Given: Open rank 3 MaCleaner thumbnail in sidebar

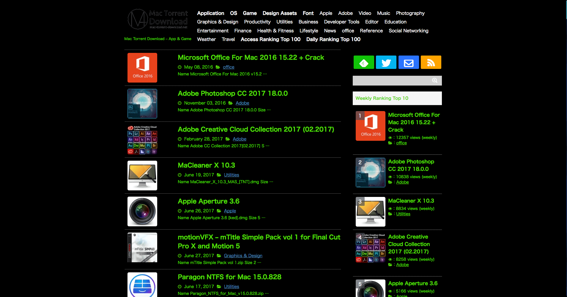Looking at the screenshot, I should point(371,212).
